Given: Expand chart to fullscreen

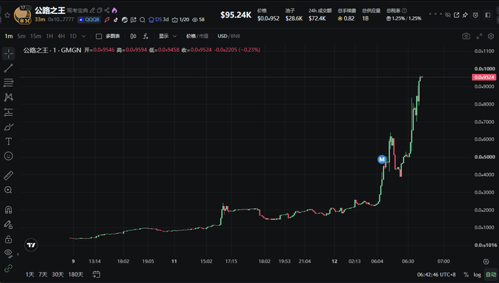Looking at the screenshot, I should 479,36.
